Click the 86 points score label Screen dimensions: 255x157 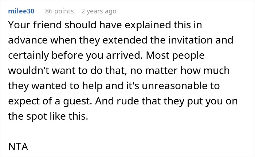click(x=59, y=11)
